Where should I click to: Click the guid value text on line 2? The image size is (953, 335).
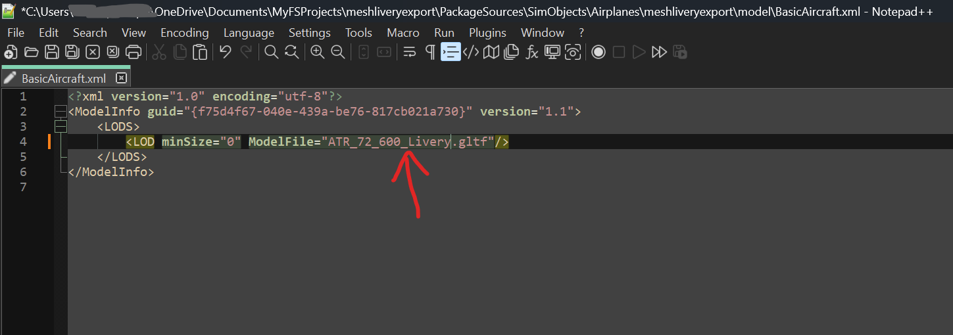(328, 111)
